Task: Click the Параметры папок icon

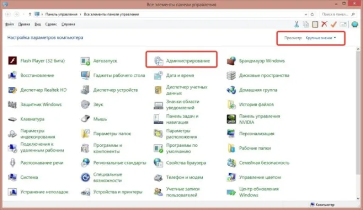Action: click(85, 134)
